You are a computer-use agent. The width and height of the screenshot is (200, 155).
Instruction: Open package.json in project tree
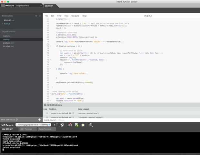(9, 43)
